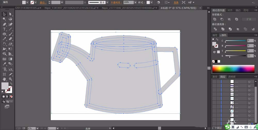Select the Mesh tool
Image resolution: width=258 pixels, height=130 pixels.
(x=4, y=59)
